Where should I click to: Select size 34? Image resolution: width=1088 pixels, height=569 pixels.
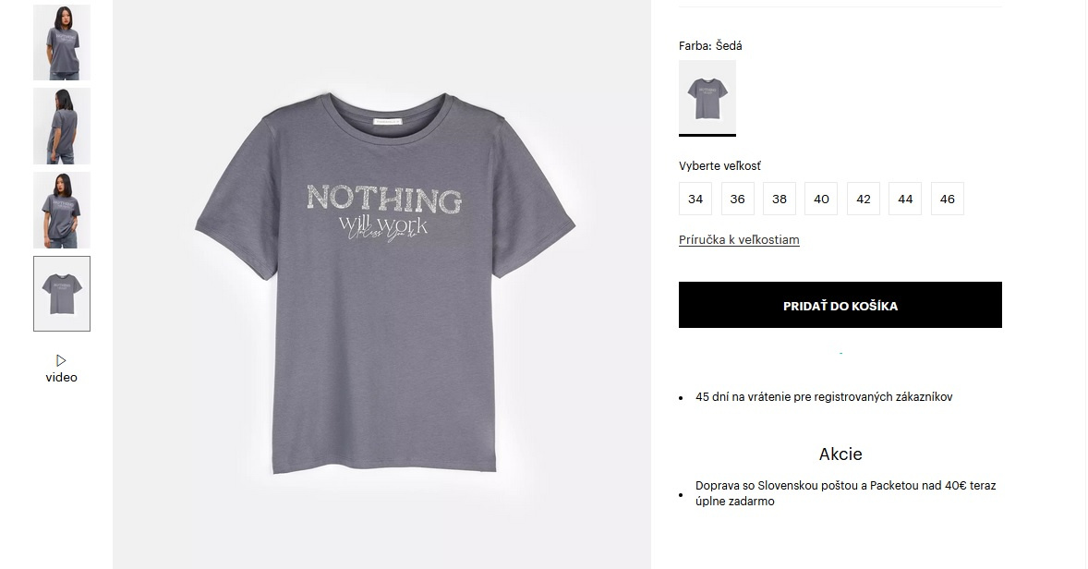(x=695, y=199)
